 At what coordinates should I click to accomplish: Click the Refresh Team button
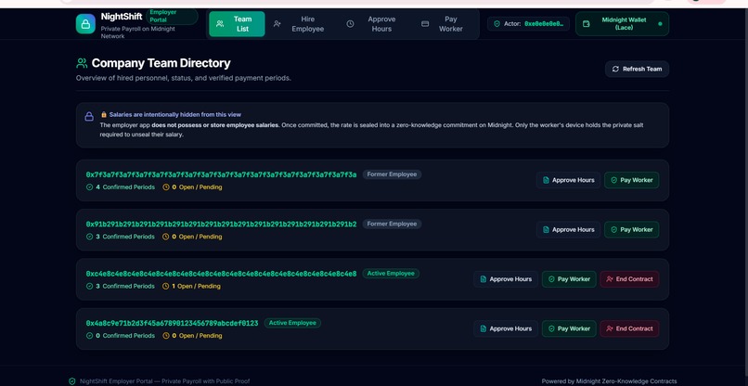tap(637, 69)
